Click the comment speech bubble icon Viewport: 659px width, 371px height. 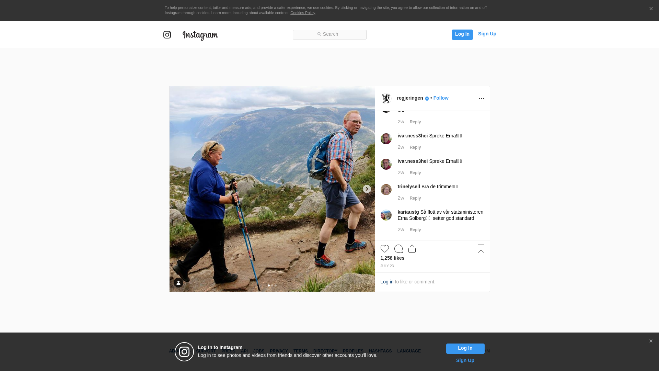click(x=398, y=249)
